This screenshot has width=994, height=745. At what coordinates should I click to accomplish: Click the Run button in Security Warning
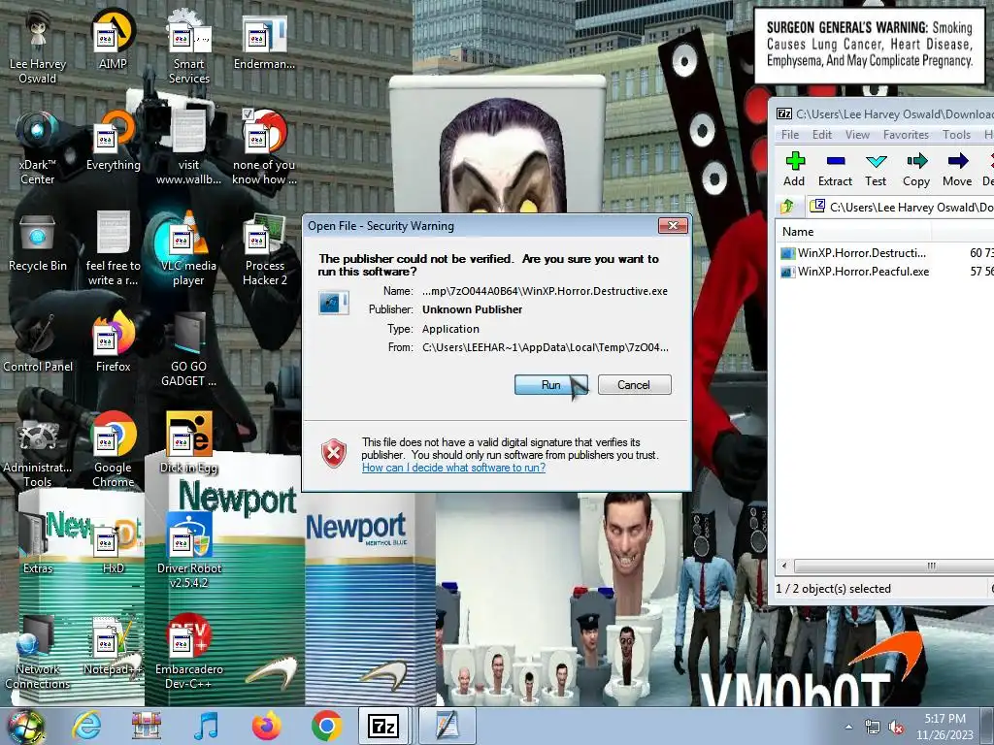pos(551,384)
